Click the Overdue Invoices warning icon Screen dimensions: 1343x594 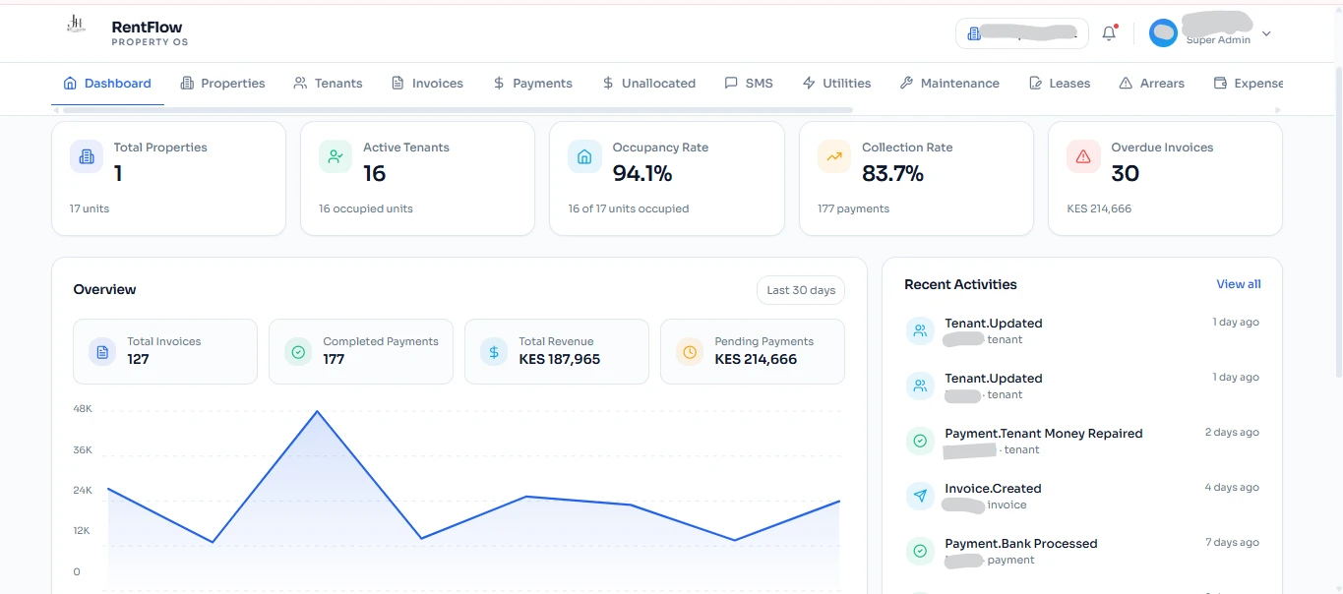coord(1083,156)
